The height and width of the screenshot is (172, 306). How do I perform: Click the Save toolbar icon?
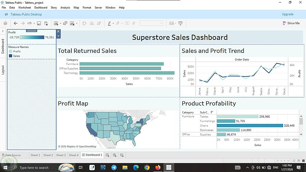click(39, 23)
